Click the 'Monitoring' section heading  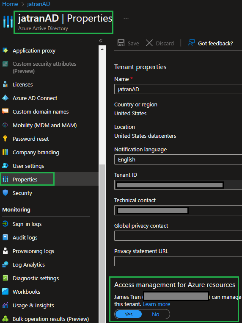16,210
